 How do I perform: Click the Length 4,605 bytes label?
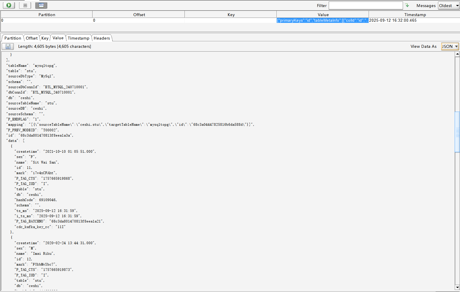click(x=55, y=46)
